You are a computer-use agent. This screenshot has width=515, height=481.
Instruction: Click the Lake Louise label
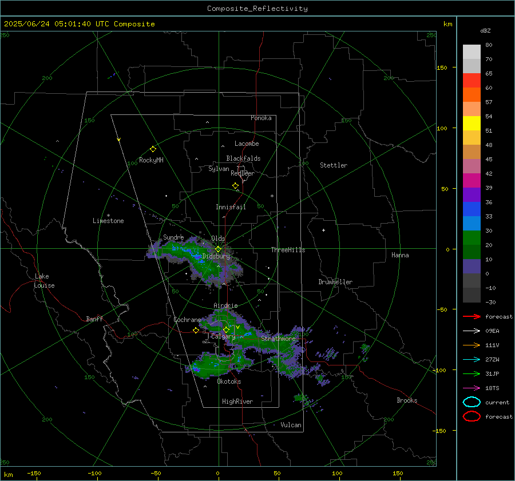(x=44, y=281)
